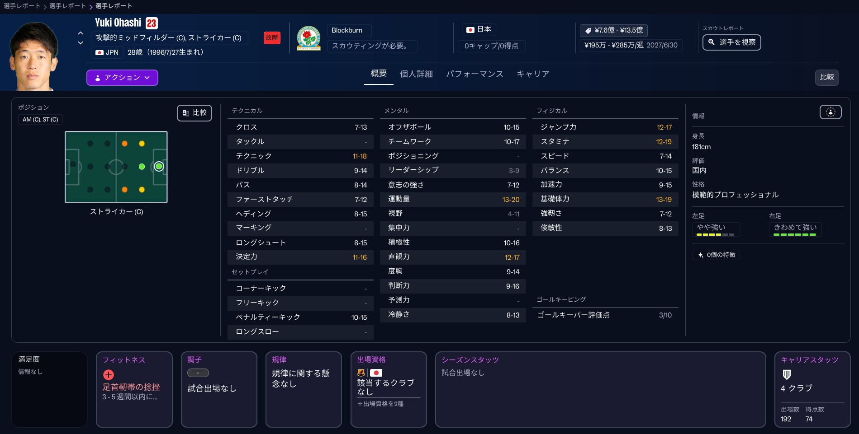This screenshot has height=434, width=859.
Task: Switch to the 個人詳細 tab
Action: 416,74
